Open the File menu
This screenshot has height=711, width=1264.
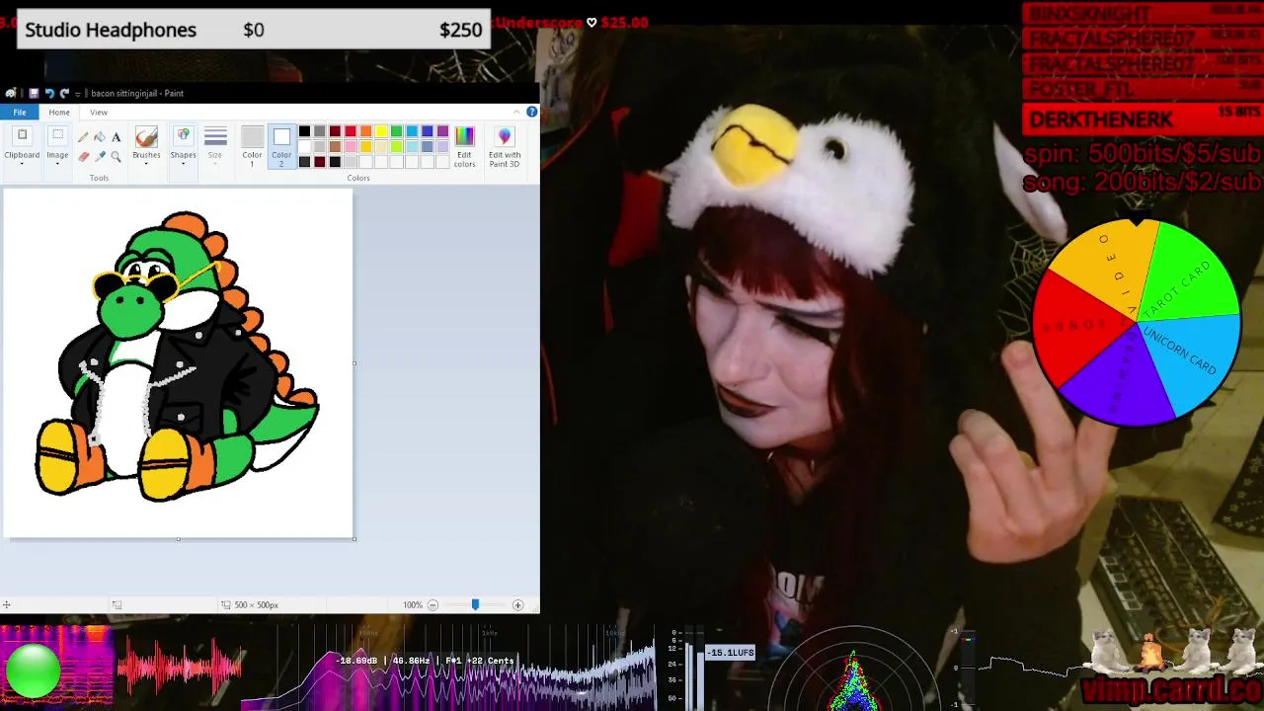pyautogui.click(x=20, y=113)
